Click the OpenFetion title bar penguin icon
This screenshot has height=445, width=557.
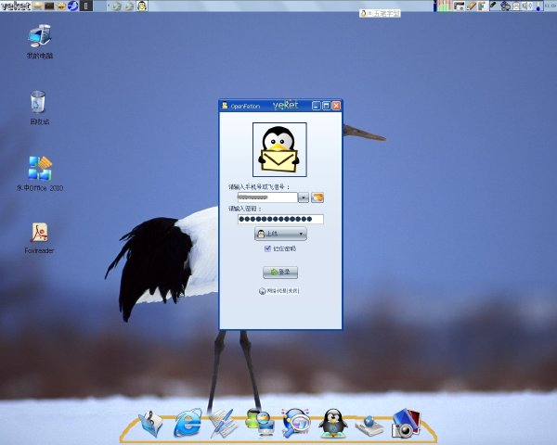225,106
